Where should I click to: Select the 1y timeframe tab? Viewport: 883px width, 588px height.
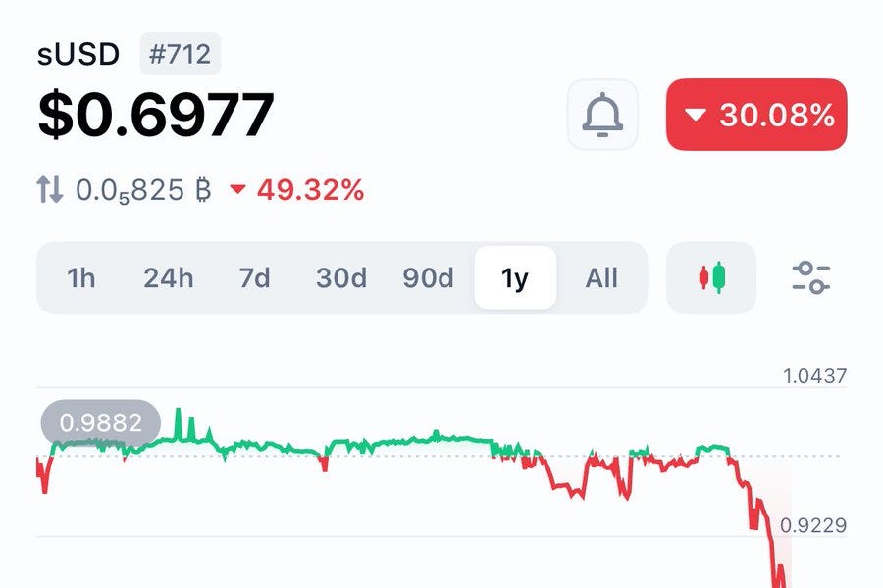coord(515,278)
